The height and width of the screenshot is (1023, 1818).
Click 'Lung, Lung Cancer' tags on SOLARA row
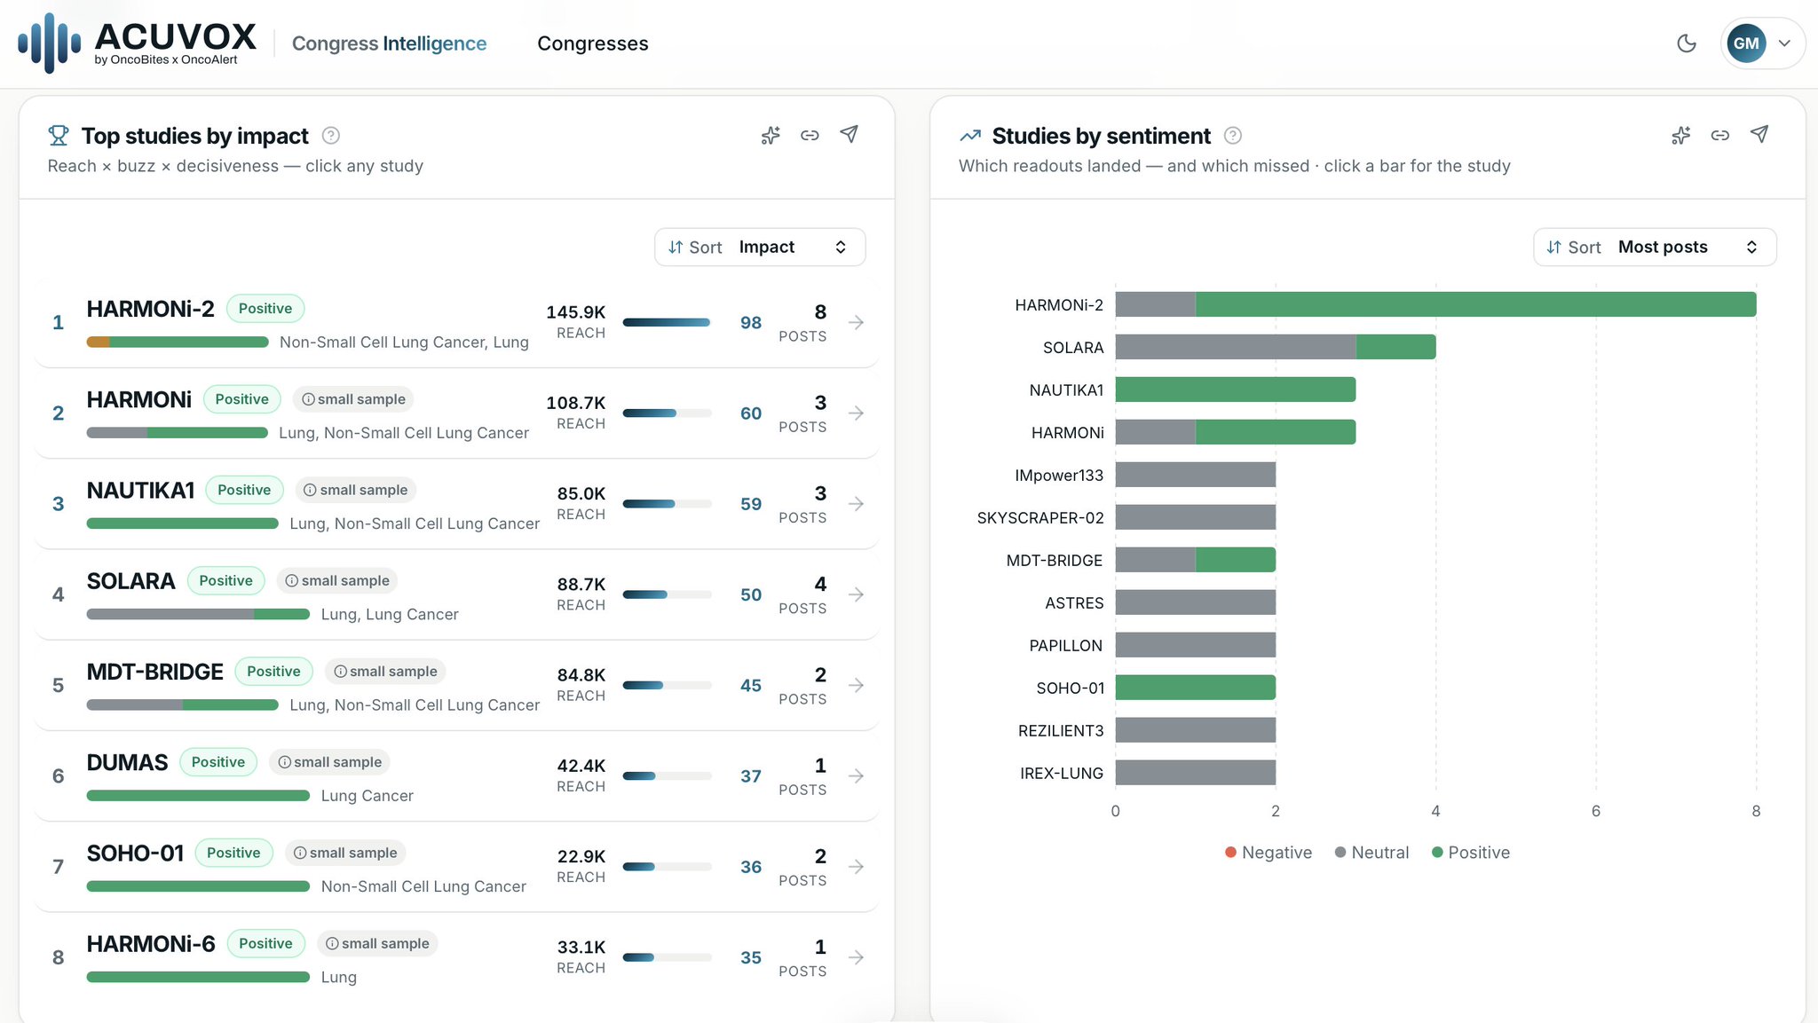390,614
